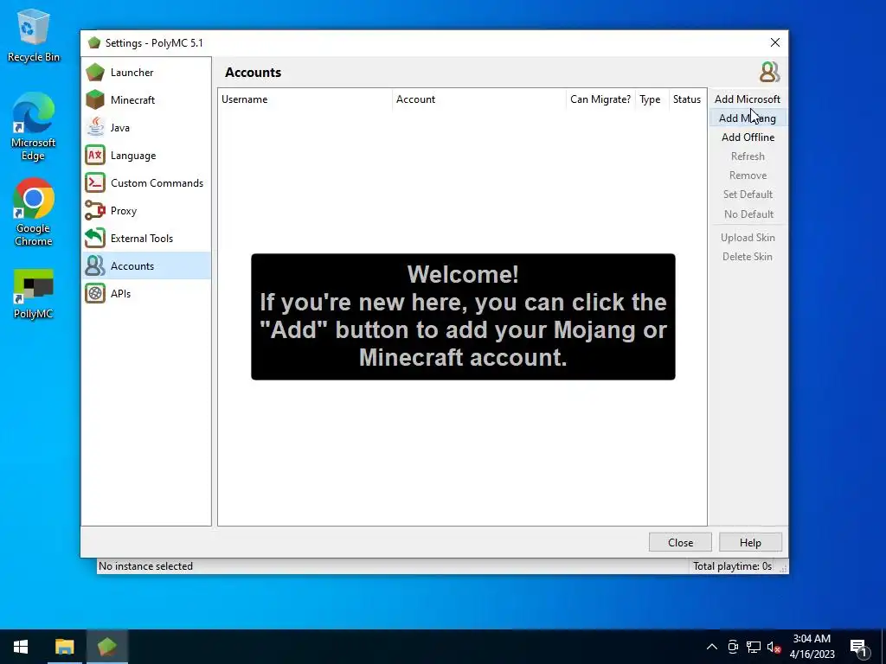Image resolution: width=886 pixels, height=664 pixels.
Task: Click the Proxy icon in the sidebar
Action: pos(95,211)
